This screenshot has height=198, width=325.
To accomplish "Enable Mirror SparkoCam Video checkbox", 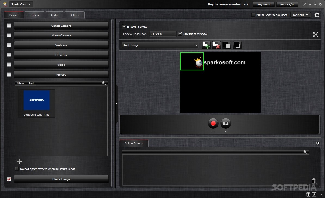I will pyautogui.click(x=253, y=15).
